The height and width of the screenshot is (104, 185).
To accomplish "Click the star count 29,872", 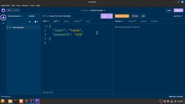I will click(x=17, y=10).
